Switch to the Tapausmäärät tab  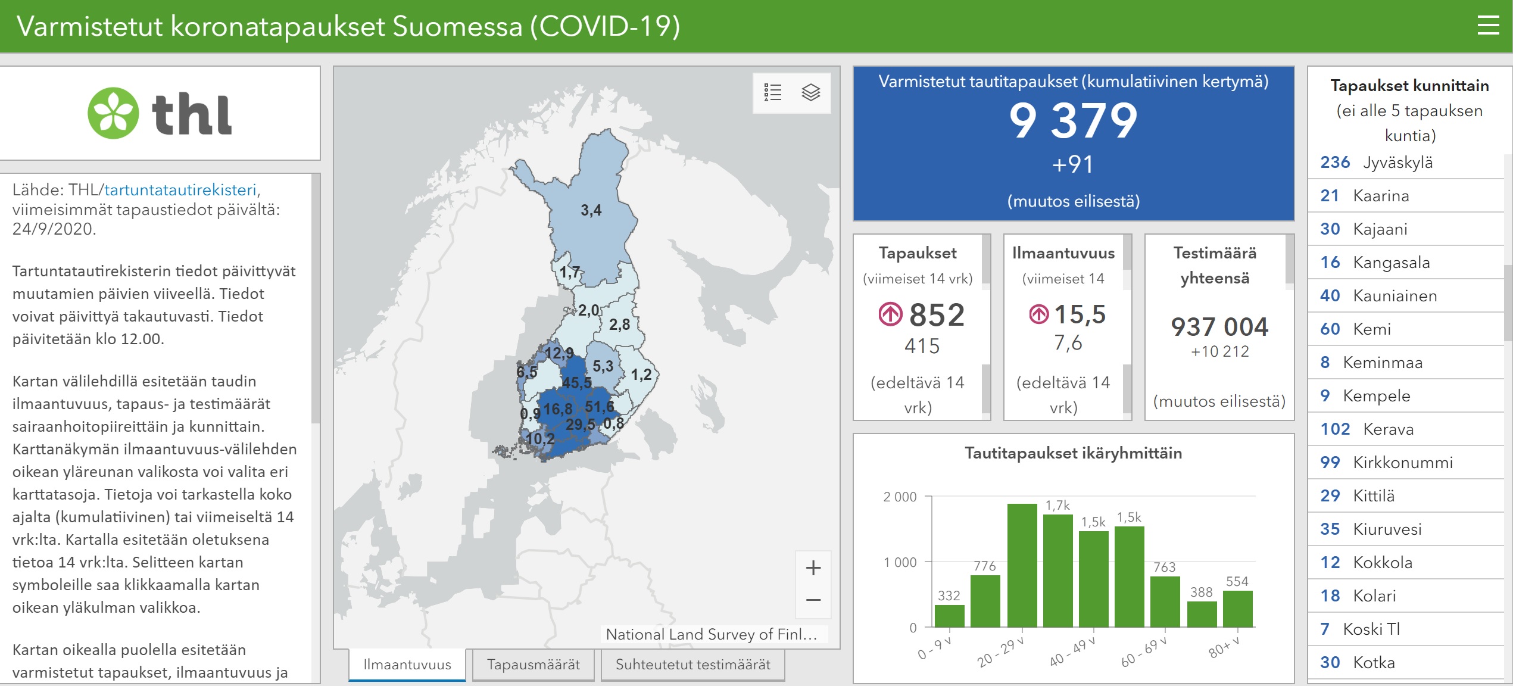pos(533,665)
